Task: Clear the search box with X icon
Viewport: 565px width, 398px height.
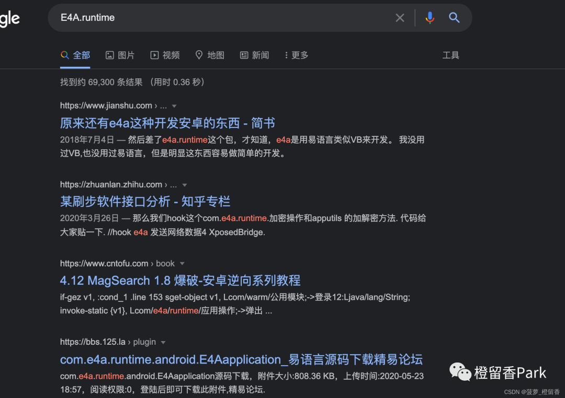Action: pyautogui.click(x=400, y=18)
